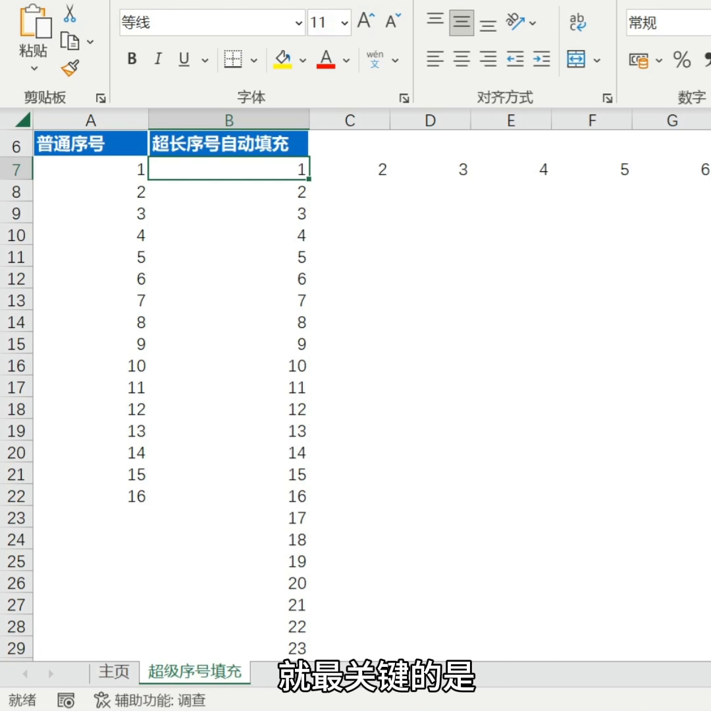Click the accounting number format icon

639,60
